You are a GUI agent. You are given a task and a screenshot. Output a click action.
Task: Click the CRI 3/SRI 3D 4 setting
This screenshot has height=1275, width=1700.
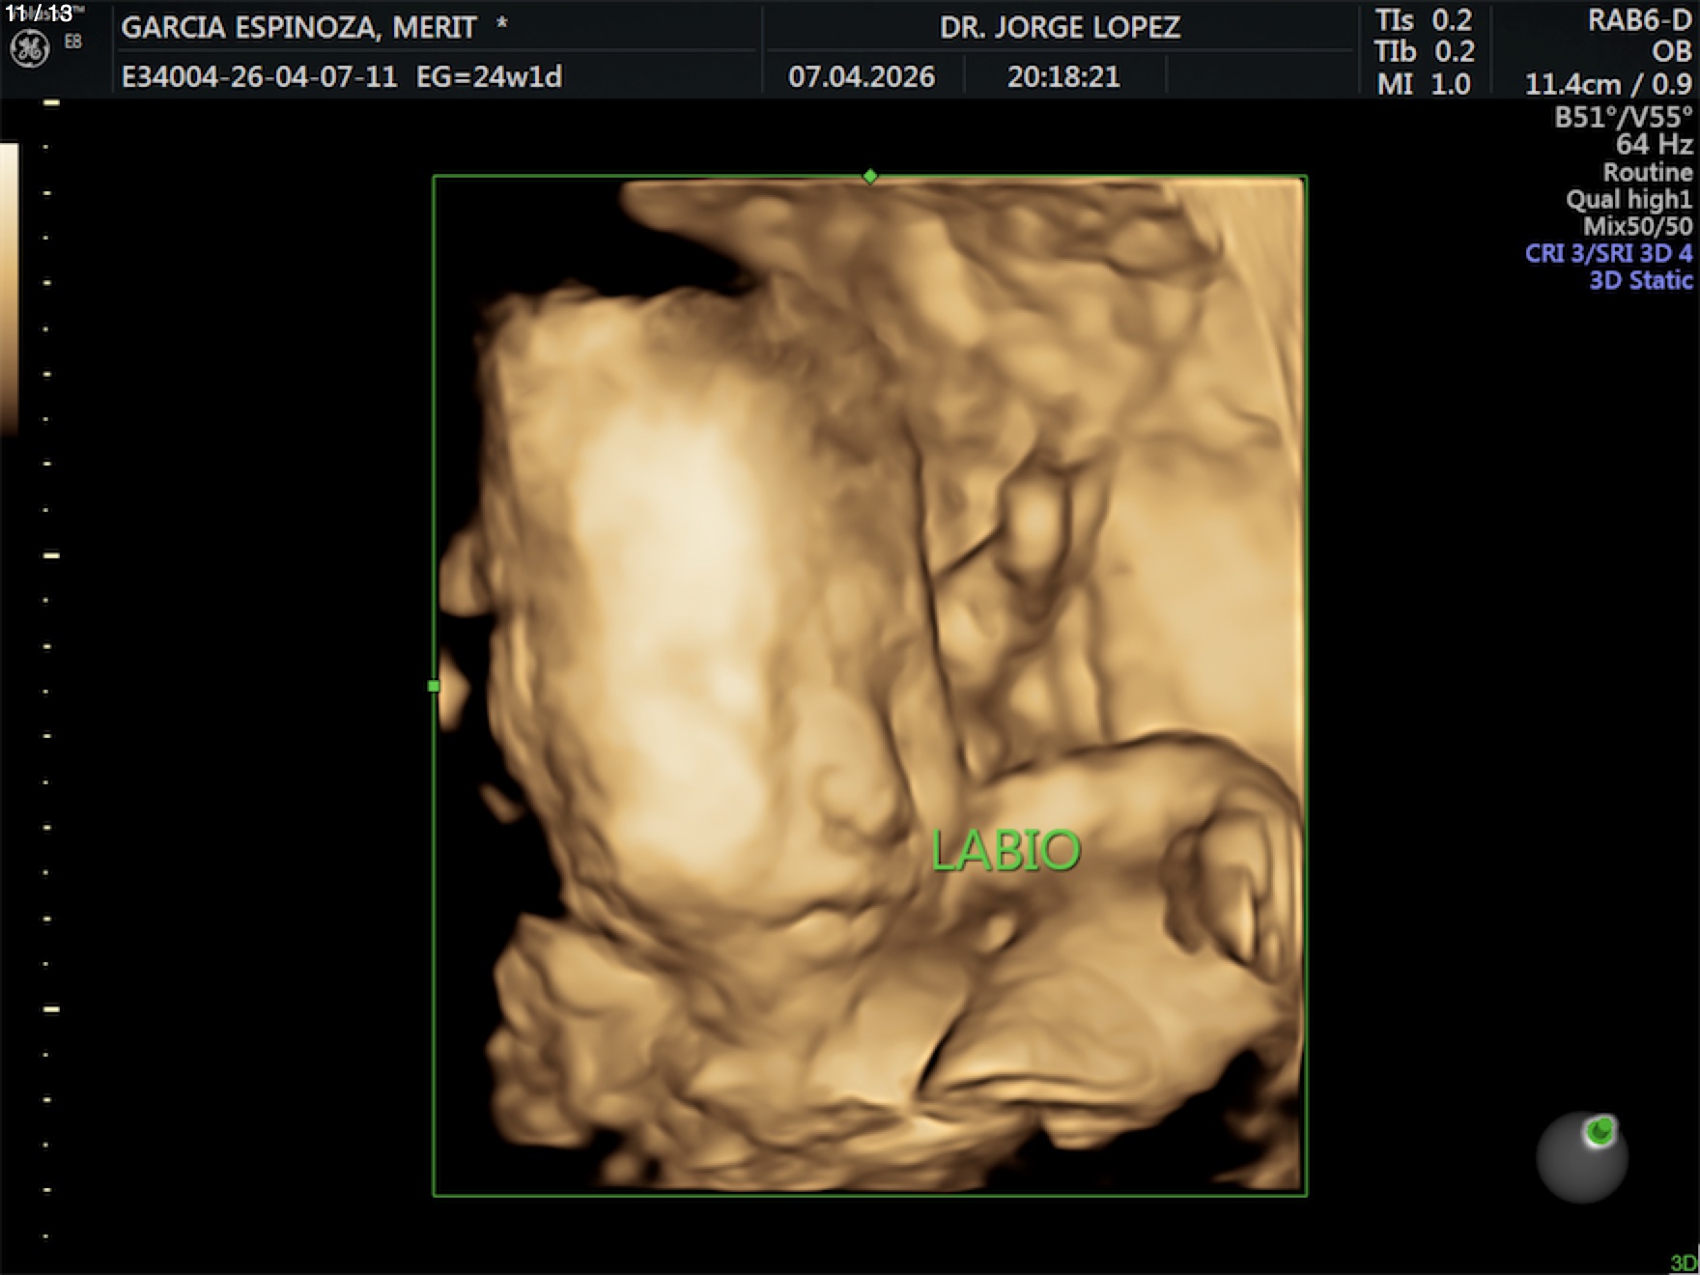(x=1608, y=254)
